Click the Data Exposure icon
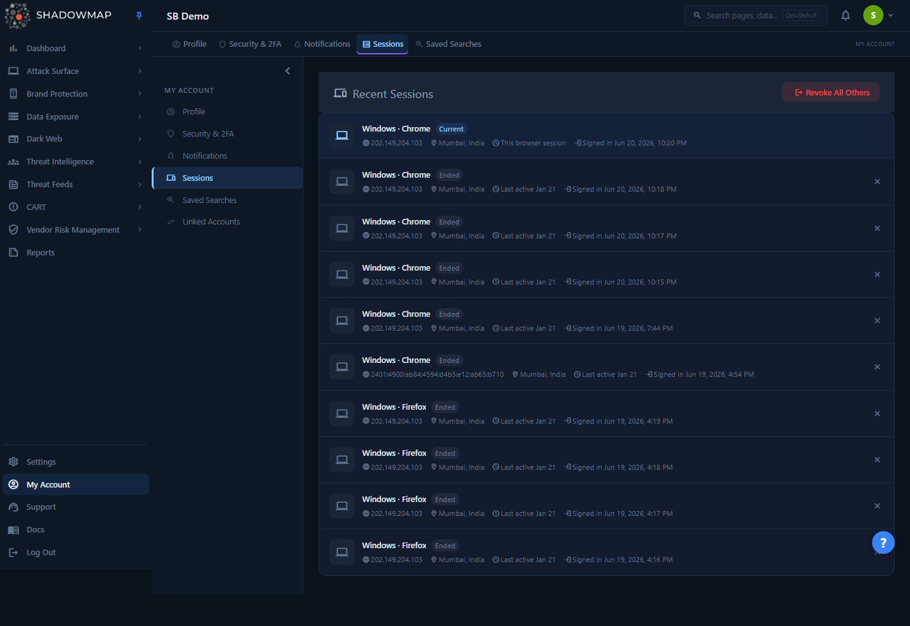Viewport: 910px width, 626px height. click(13, 116)
